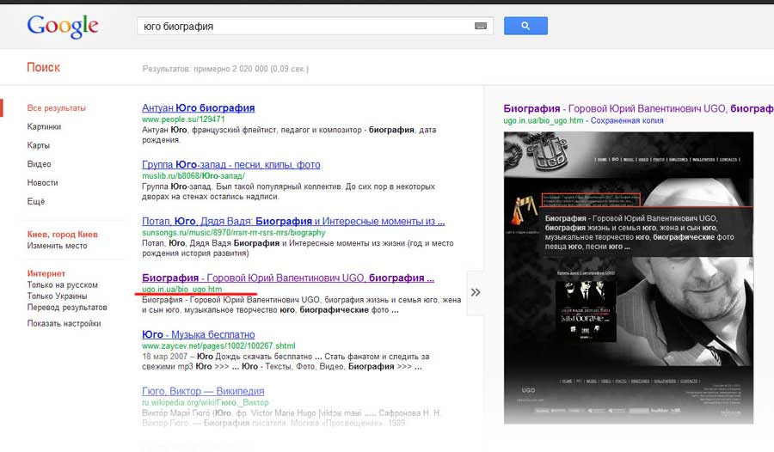Click Перевод результатов option

tap(67, 308)
